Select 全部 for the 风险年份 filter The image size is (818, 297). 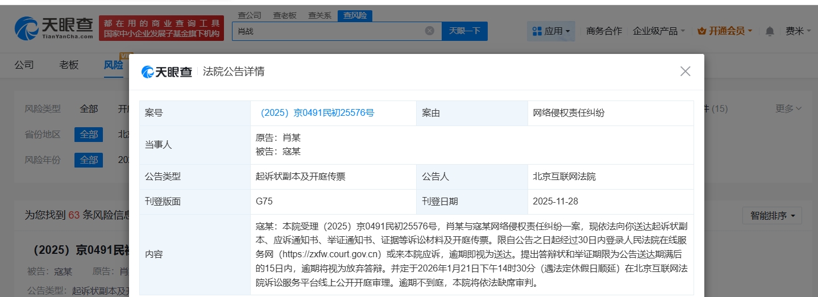click(89, 160)
